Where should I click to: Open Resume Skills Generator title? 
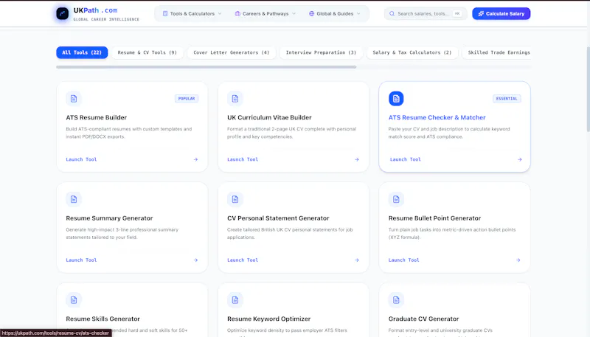click(103, 319)
